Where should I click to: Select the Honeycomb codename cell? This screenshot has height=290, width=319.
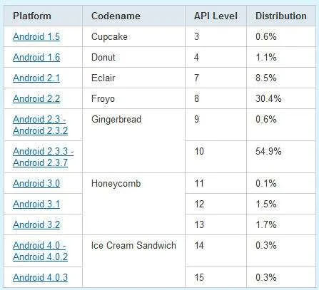(133, 204)
